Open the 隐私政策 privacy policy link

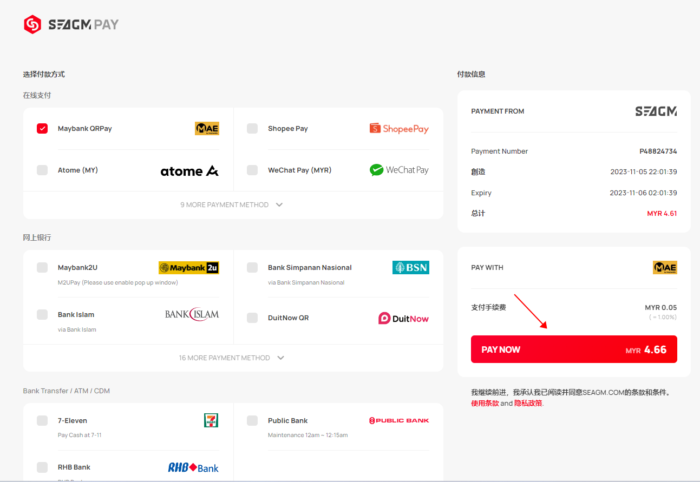click(x=528, y=403)
